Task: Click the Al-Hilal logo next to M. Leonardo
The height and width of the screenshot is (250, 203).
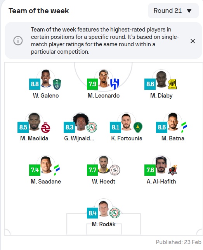Action: click(x=115, y=84)
